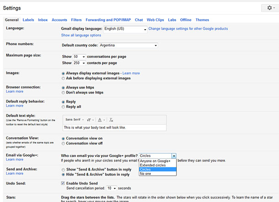The width and height of the screenshot is (279, 202).
Task: Open the text color icon in text style toolbar
Action: click(101, 120)
